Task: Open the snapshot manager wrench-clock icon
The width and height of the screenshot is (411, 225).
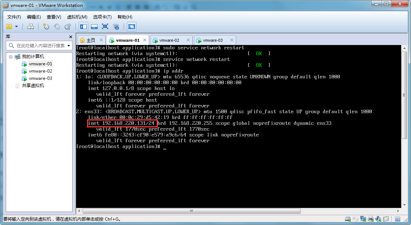Action: pos(67,26)
